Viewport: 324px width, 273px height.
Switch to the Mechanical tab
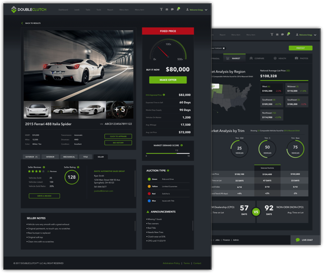pyautogui.click(x=69, y=157)
